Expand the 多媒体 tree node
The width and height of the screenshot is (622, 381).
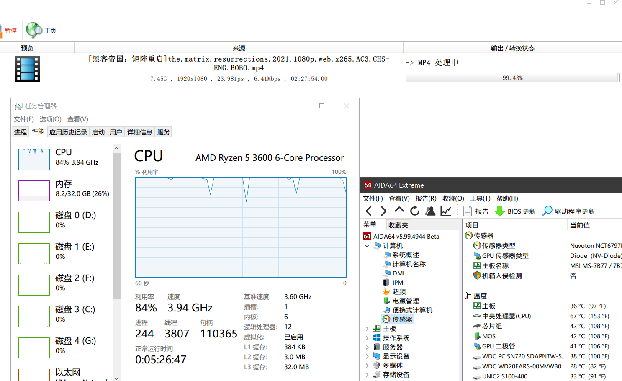(367, 366)
